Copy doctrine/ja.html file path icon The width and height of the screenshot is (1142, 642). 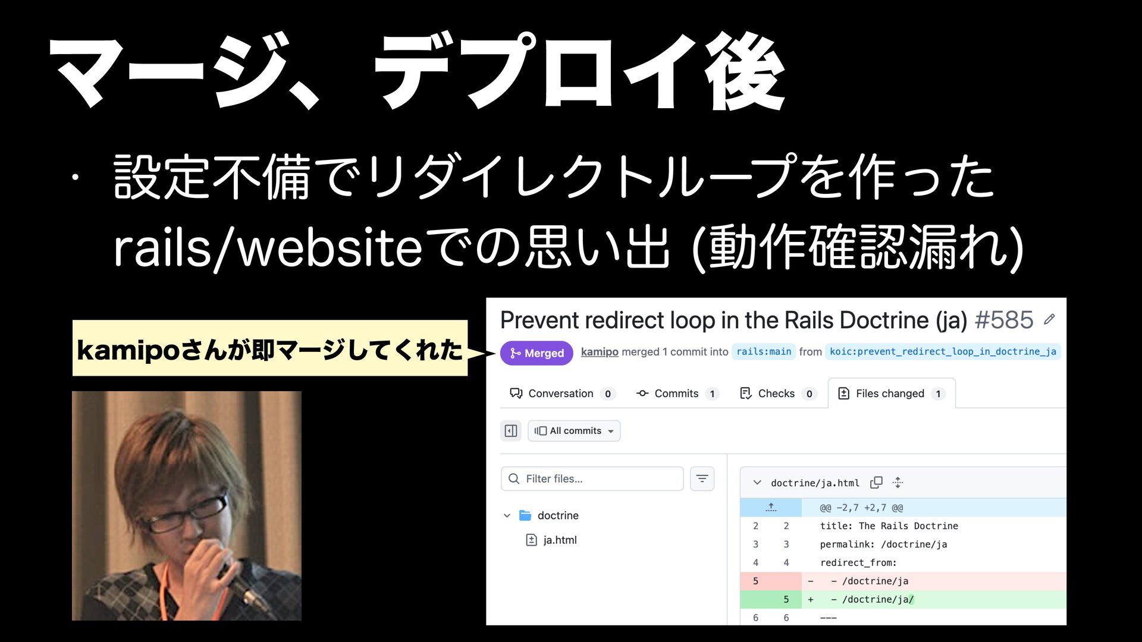[876, 483]
